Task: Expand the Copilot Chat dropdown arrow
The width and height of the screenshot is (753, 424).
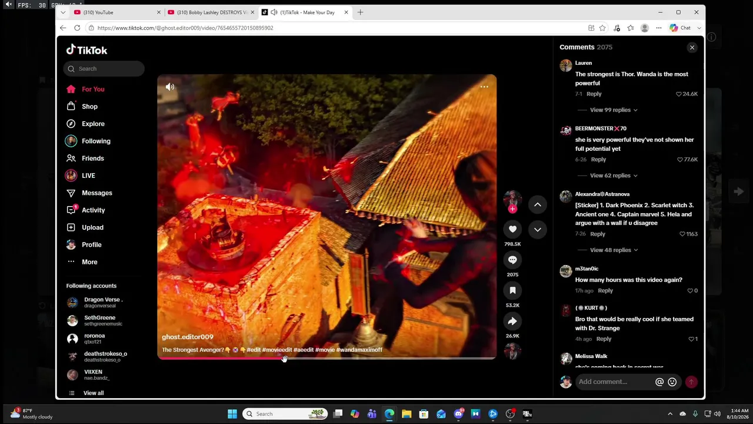Action: [699, 28]
